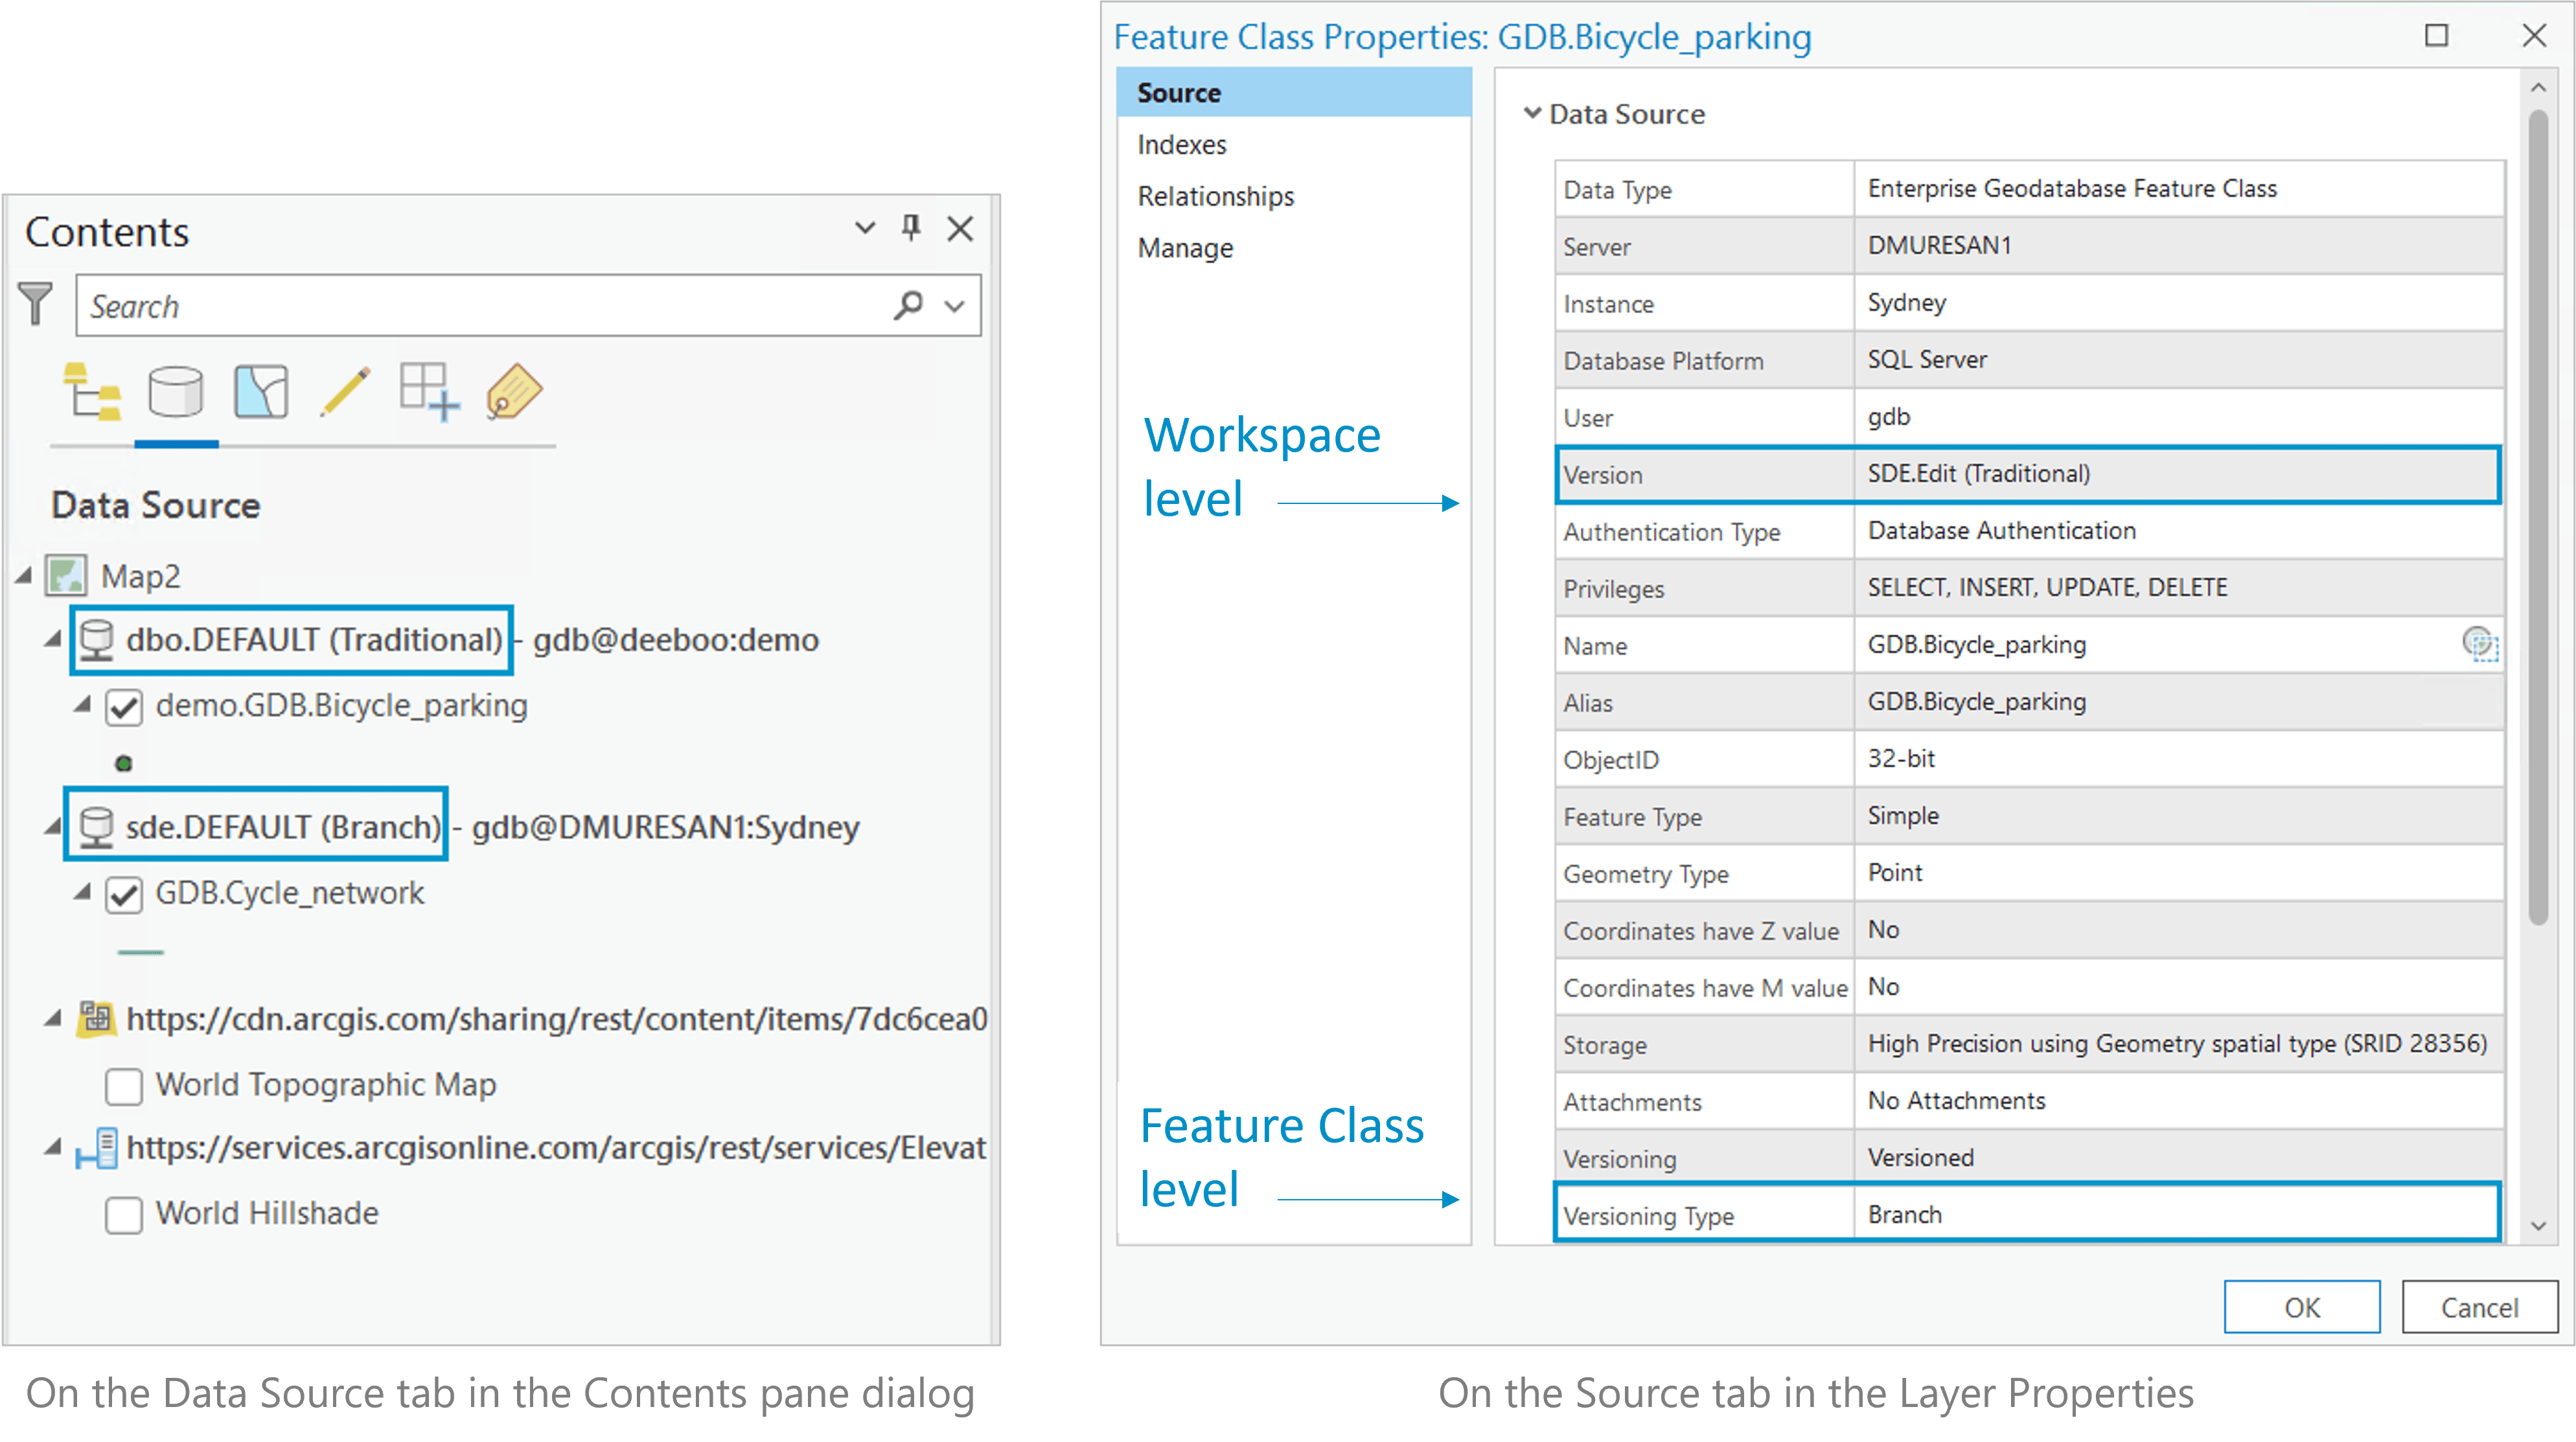
Task: Select the List By Labeling tag icon
Action: tap(514, 391)
